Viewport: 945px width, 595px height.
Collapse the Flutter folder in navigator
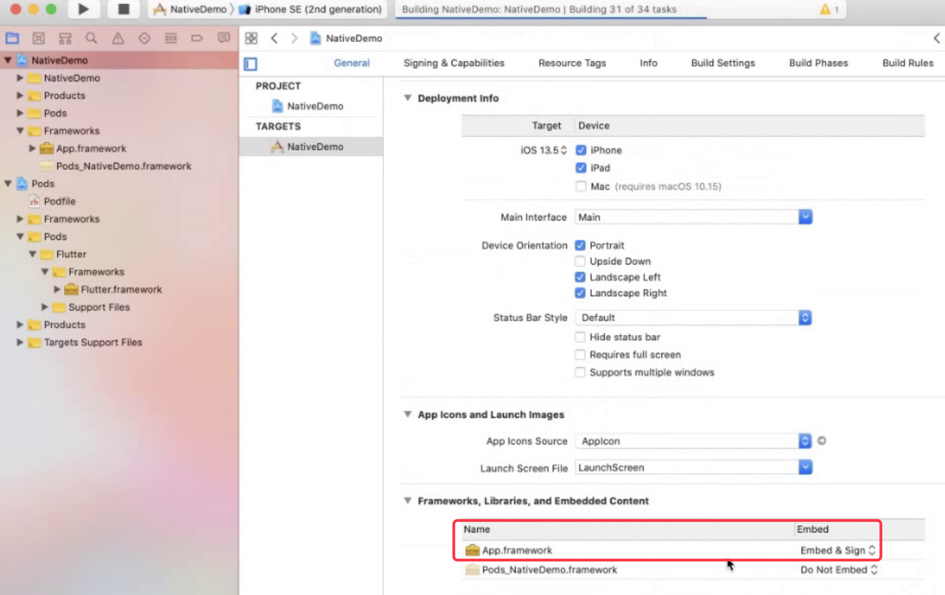[x=32, y=254]
